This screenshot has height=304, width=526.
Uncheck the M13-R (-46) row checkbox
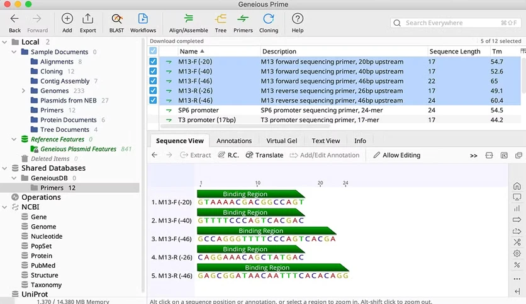pos(153,100)
